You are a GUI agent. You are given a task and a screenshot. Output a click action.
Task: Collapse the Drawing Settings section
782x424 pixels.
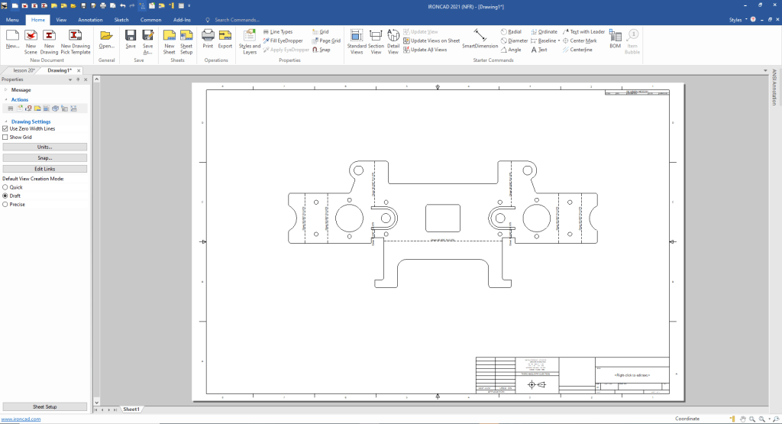pos(5,121)
